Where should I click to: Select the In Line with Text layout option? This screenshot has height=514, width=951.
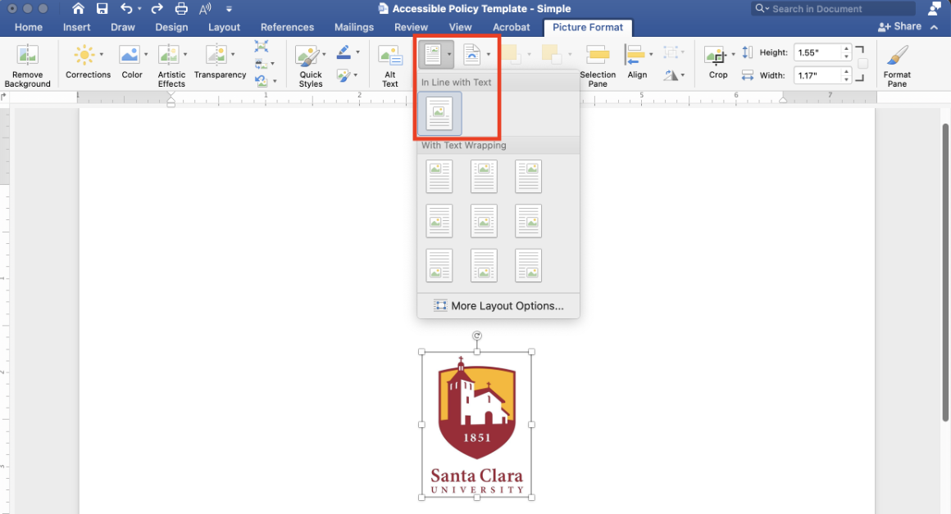(x=439, y=114)
